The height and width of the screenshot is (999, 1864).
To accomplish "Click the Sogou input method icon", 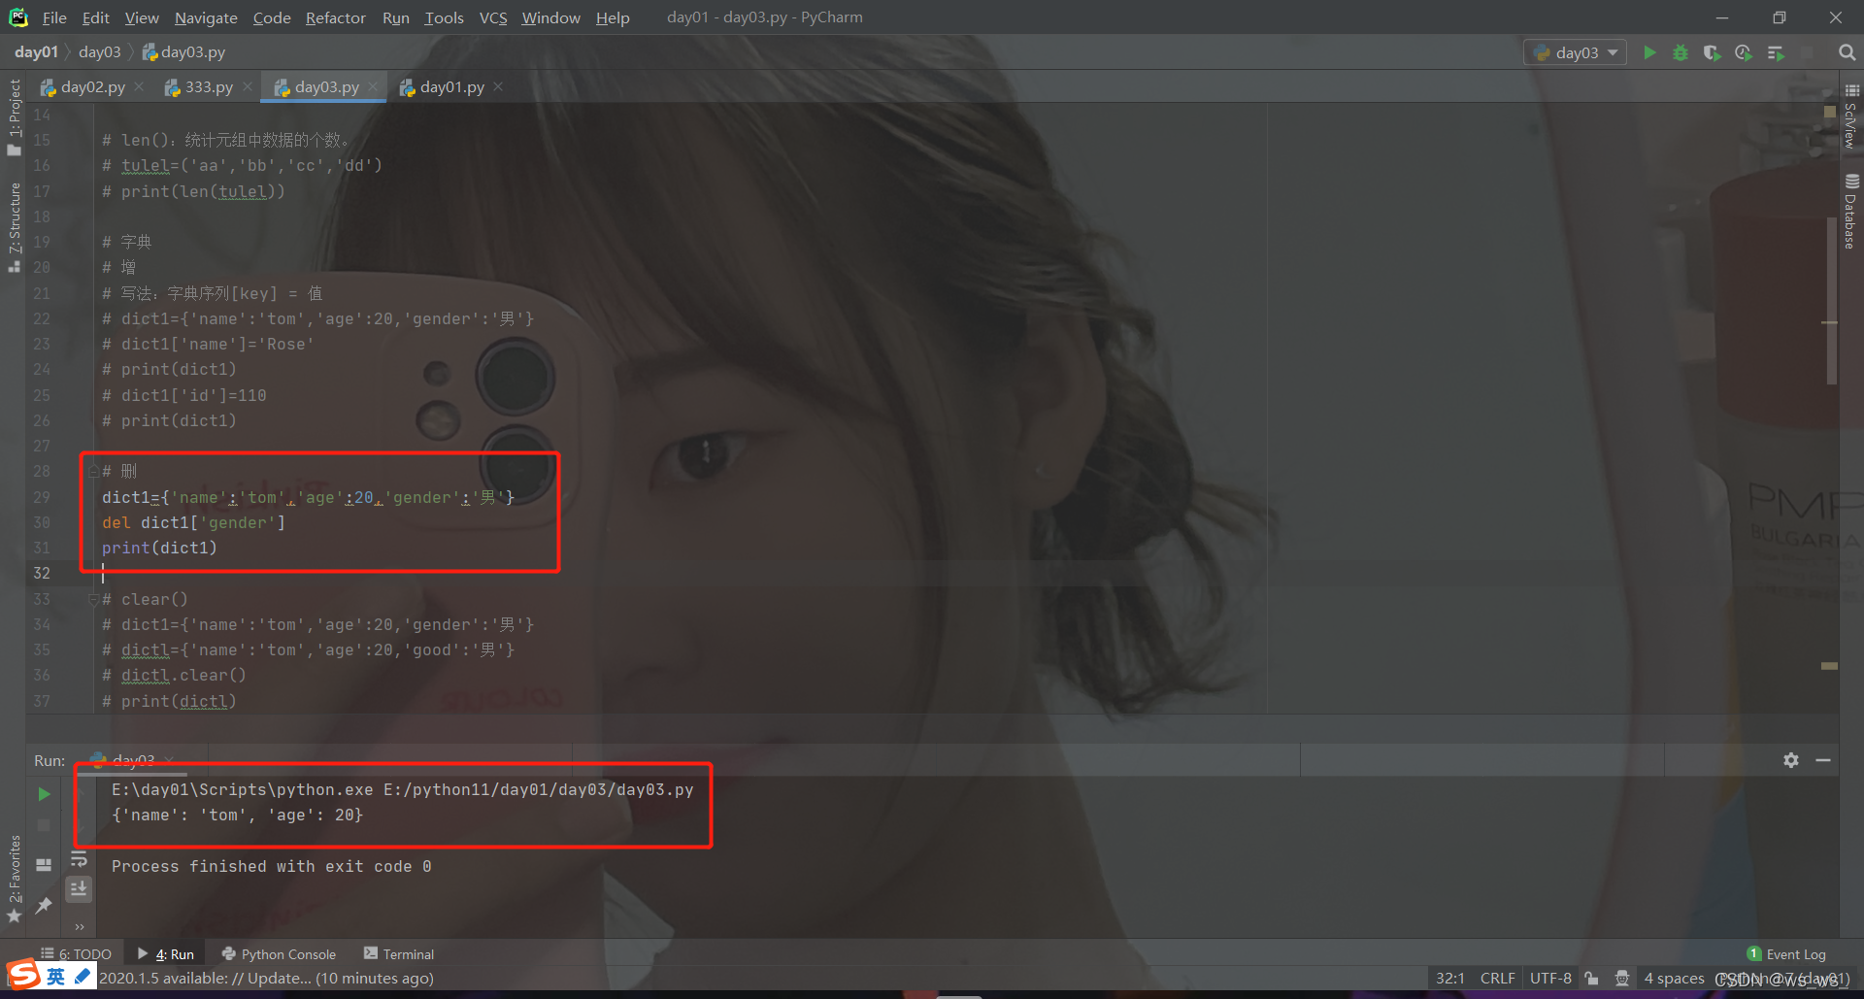I will pos(23,975).
